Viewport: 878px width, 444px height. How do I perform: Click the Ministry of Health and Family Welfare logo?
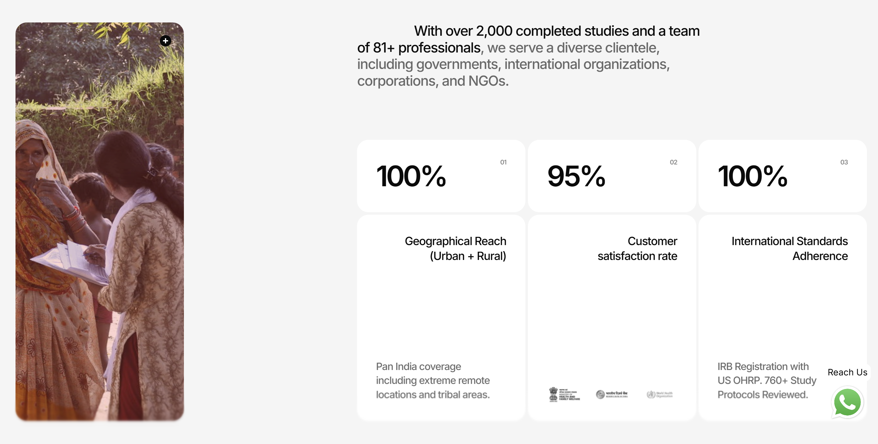click(564, 395)
